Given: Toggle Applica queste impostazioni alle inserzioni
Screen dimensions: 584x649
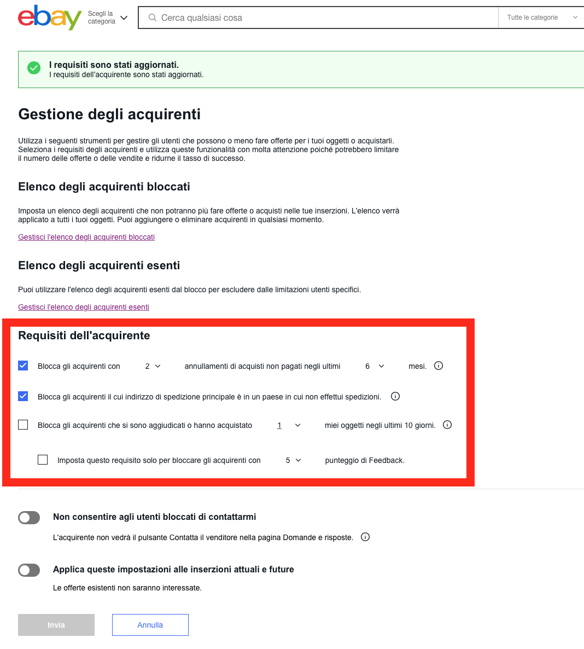Looking at the screenshot, I should (x=29, y=570).
